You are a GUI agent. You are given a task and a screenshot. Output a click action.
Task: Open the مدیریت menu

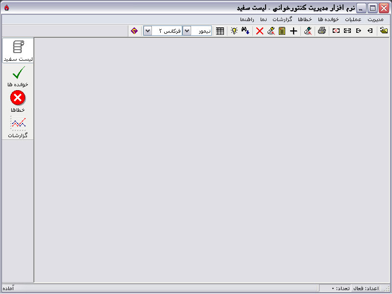(x=375, y=19)
